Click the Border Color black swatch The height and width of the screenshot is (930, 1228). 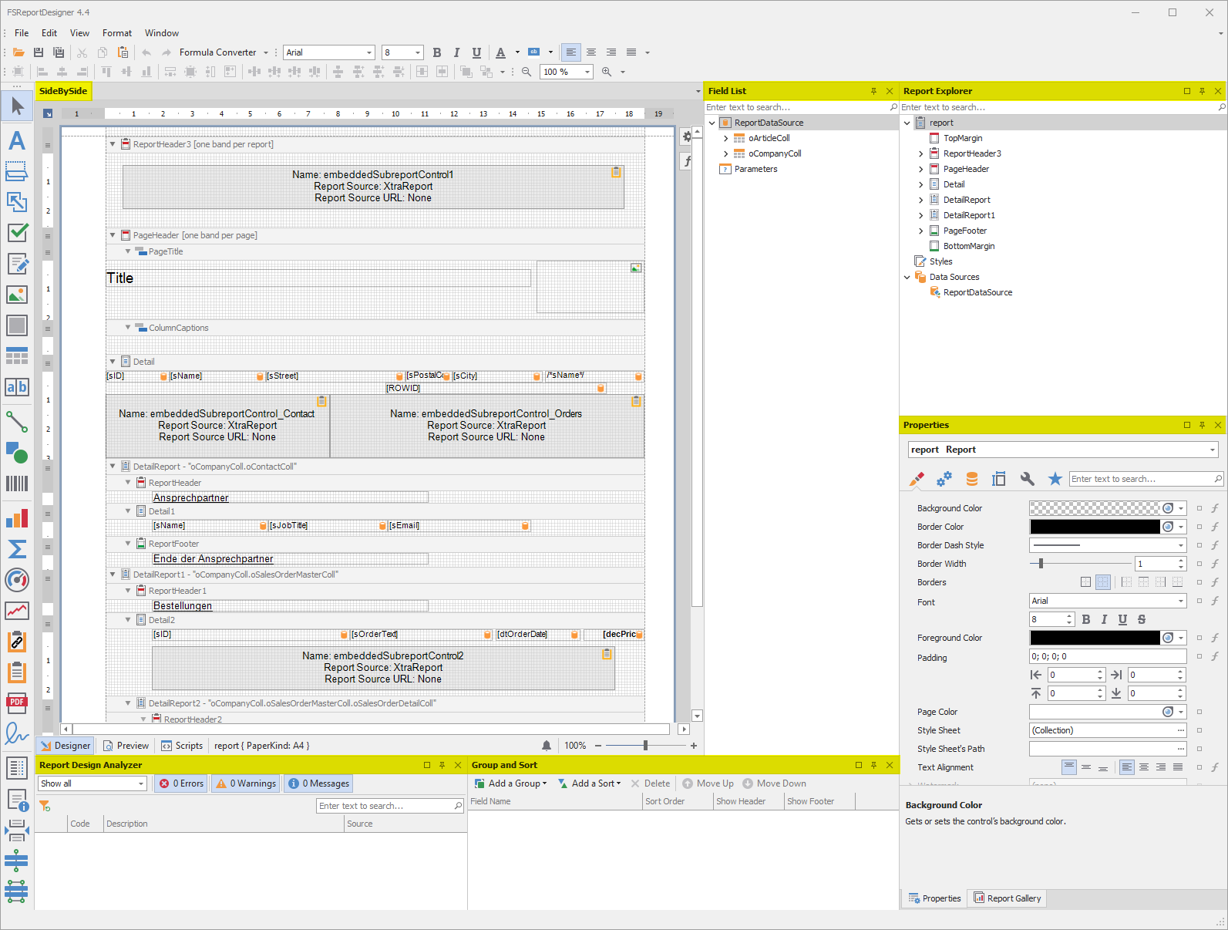1095,527
